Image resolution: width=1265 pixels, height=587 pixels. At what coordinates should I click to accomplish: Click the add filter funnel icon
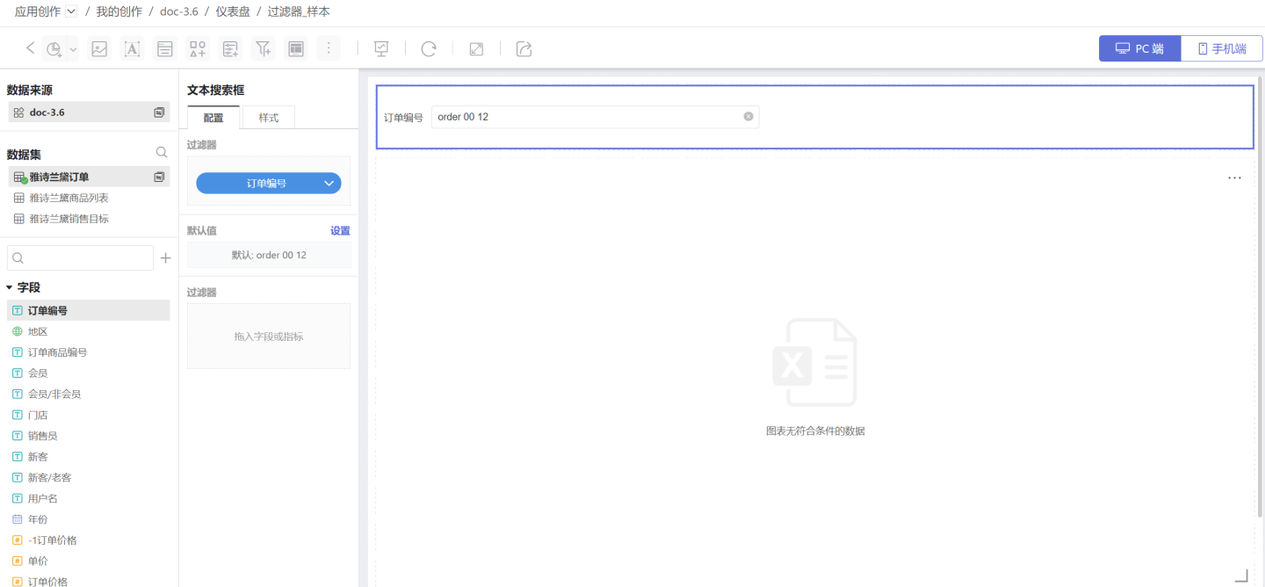point(263,49)
